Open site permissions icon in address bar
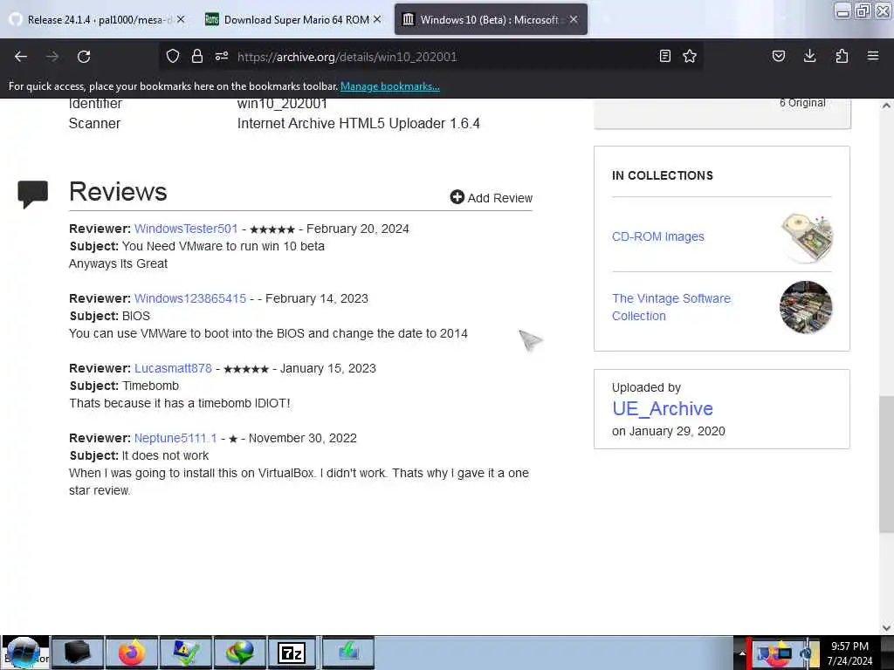 [x=222, y=56]
